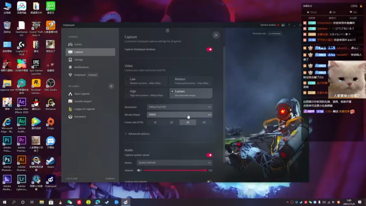Open Adobe Prelude desktop shortcut
The image size is (366, 206).
7,144
